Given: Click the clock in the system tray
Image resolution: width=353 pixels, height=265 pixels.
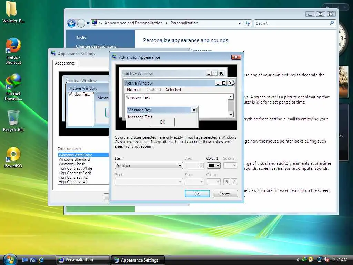Looking at the screenshot, I should click(340, 259).
